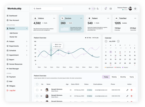Go to previous calendar month
The height and width of the screenshot is (107, 145).
coord(106,41)
